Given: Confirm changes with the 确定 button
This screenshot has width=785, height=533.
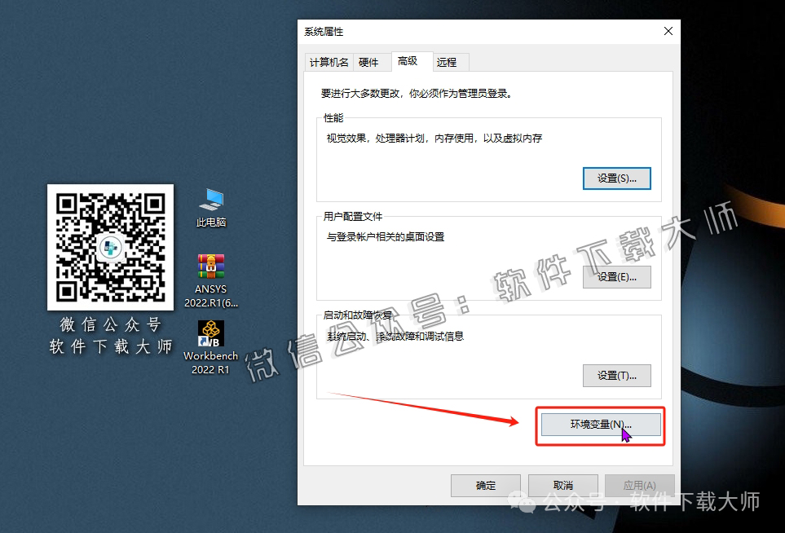Looking at the screenshot, I should [485, 485].
